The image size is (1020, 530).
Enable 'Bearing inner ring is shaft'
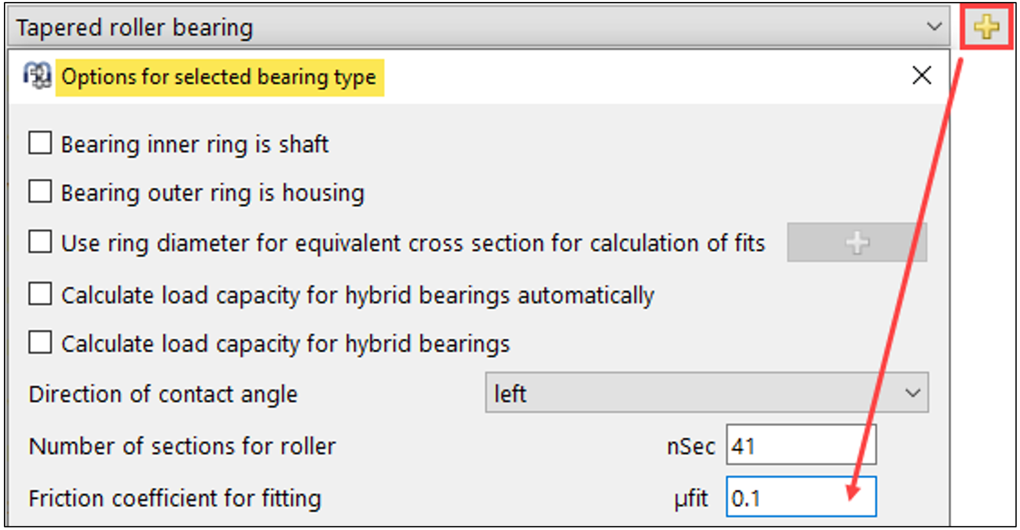pyautogui.click(x=40, y=143)
